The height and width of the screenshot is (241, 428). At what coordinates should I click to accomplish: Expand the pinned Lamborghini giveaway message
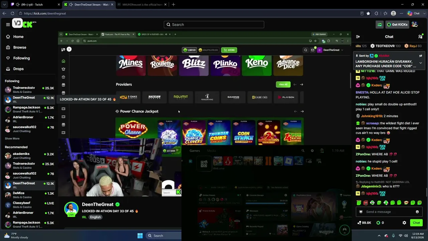click(x=421, y=63)
